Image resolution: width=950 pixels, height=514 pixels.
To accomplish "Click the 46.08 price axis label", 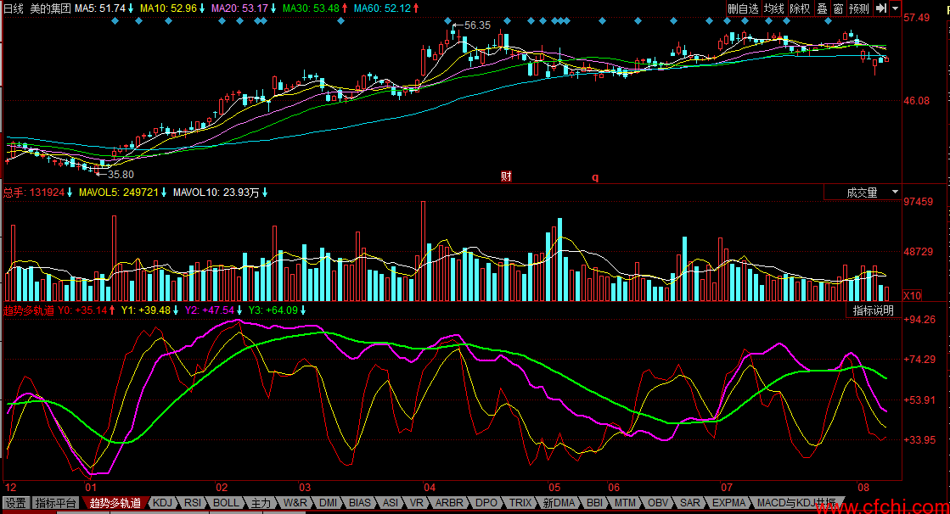I will [917, 100].
